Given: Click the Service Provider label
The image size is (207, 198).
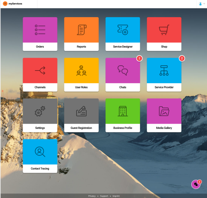Looking at the screenshot, I should pyautogui.click(x=164, y=87).
